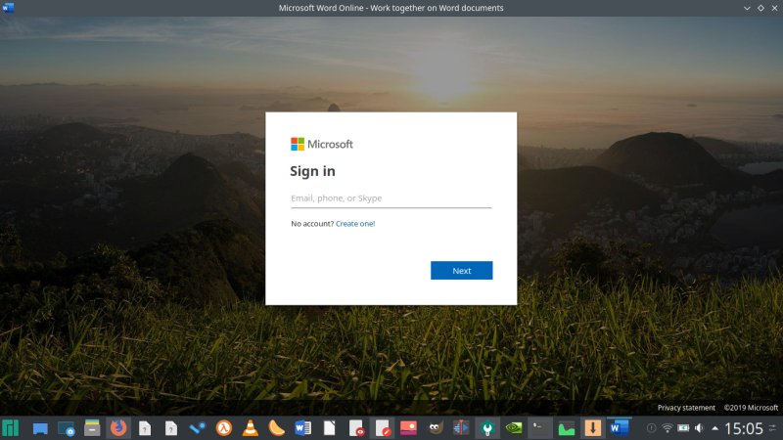Launch VLC media player from taskbar
The height and width of the screenshot is (440, 783).
point(251,427)
